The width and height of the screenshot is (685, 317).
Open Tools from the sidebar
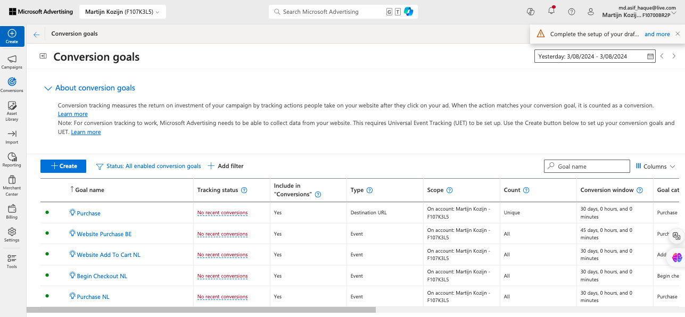pos(12,262)
